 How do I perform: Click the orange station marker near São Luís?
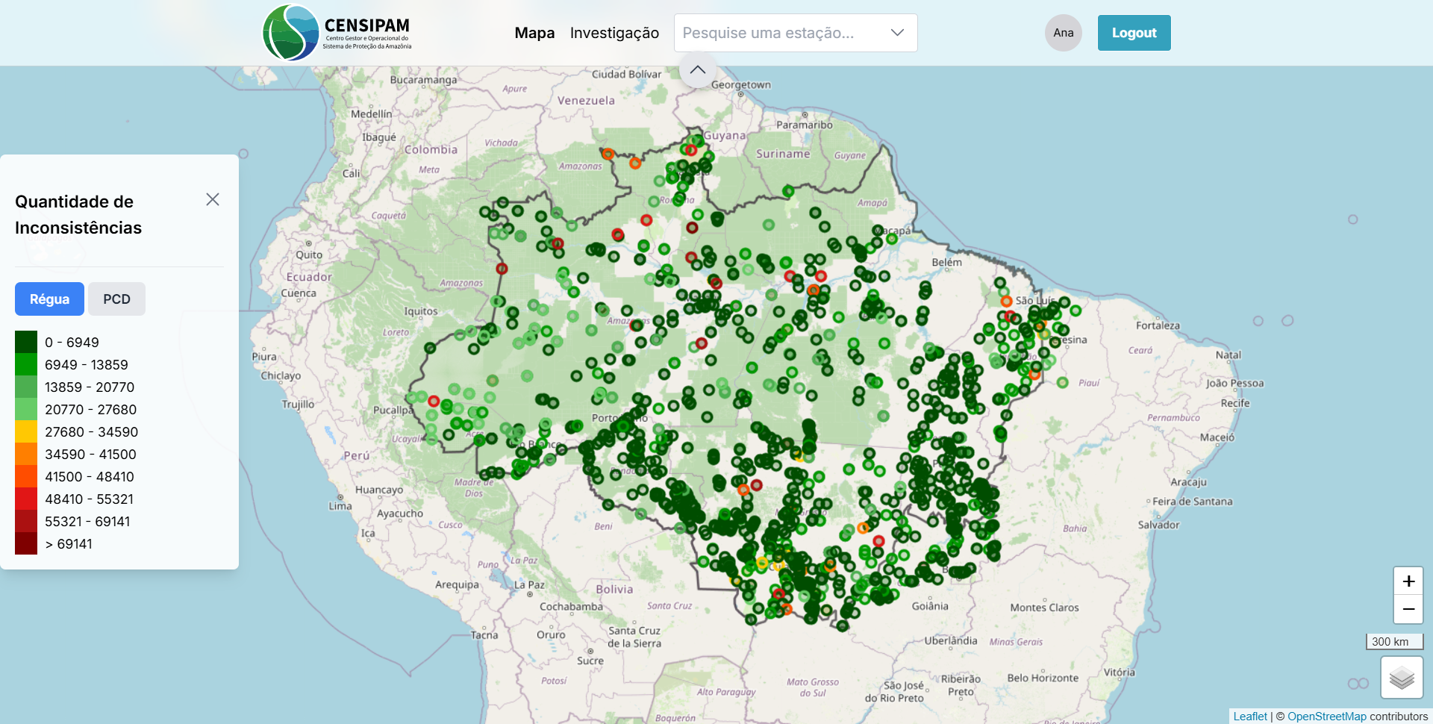(1006, 301)
